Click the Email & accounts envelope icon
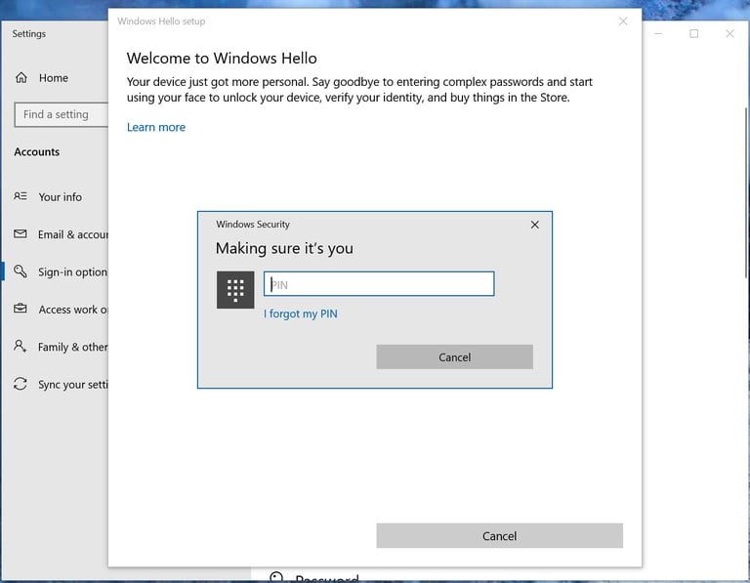 [x=21, y=233]
